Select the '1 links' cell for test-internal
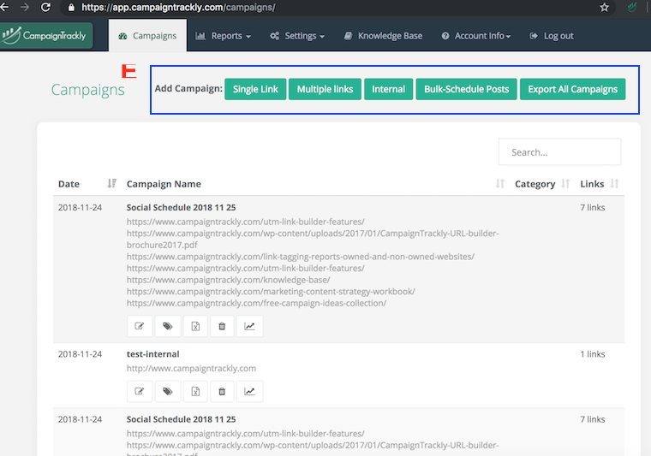The width and height of the screenshot is (651, 456). pos(593,354)
